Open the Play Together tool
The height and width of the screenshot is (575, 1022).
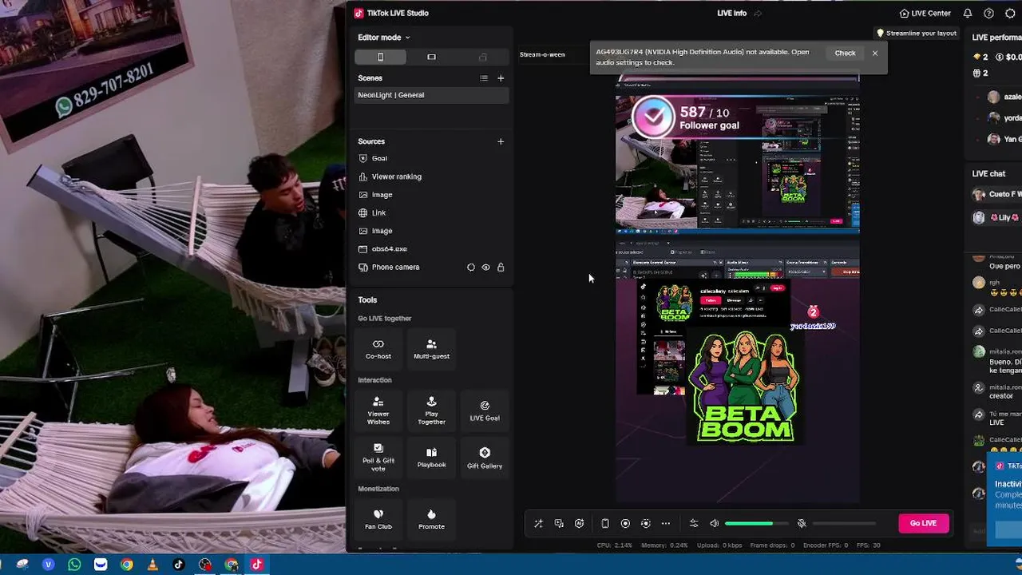coord(431,410)
